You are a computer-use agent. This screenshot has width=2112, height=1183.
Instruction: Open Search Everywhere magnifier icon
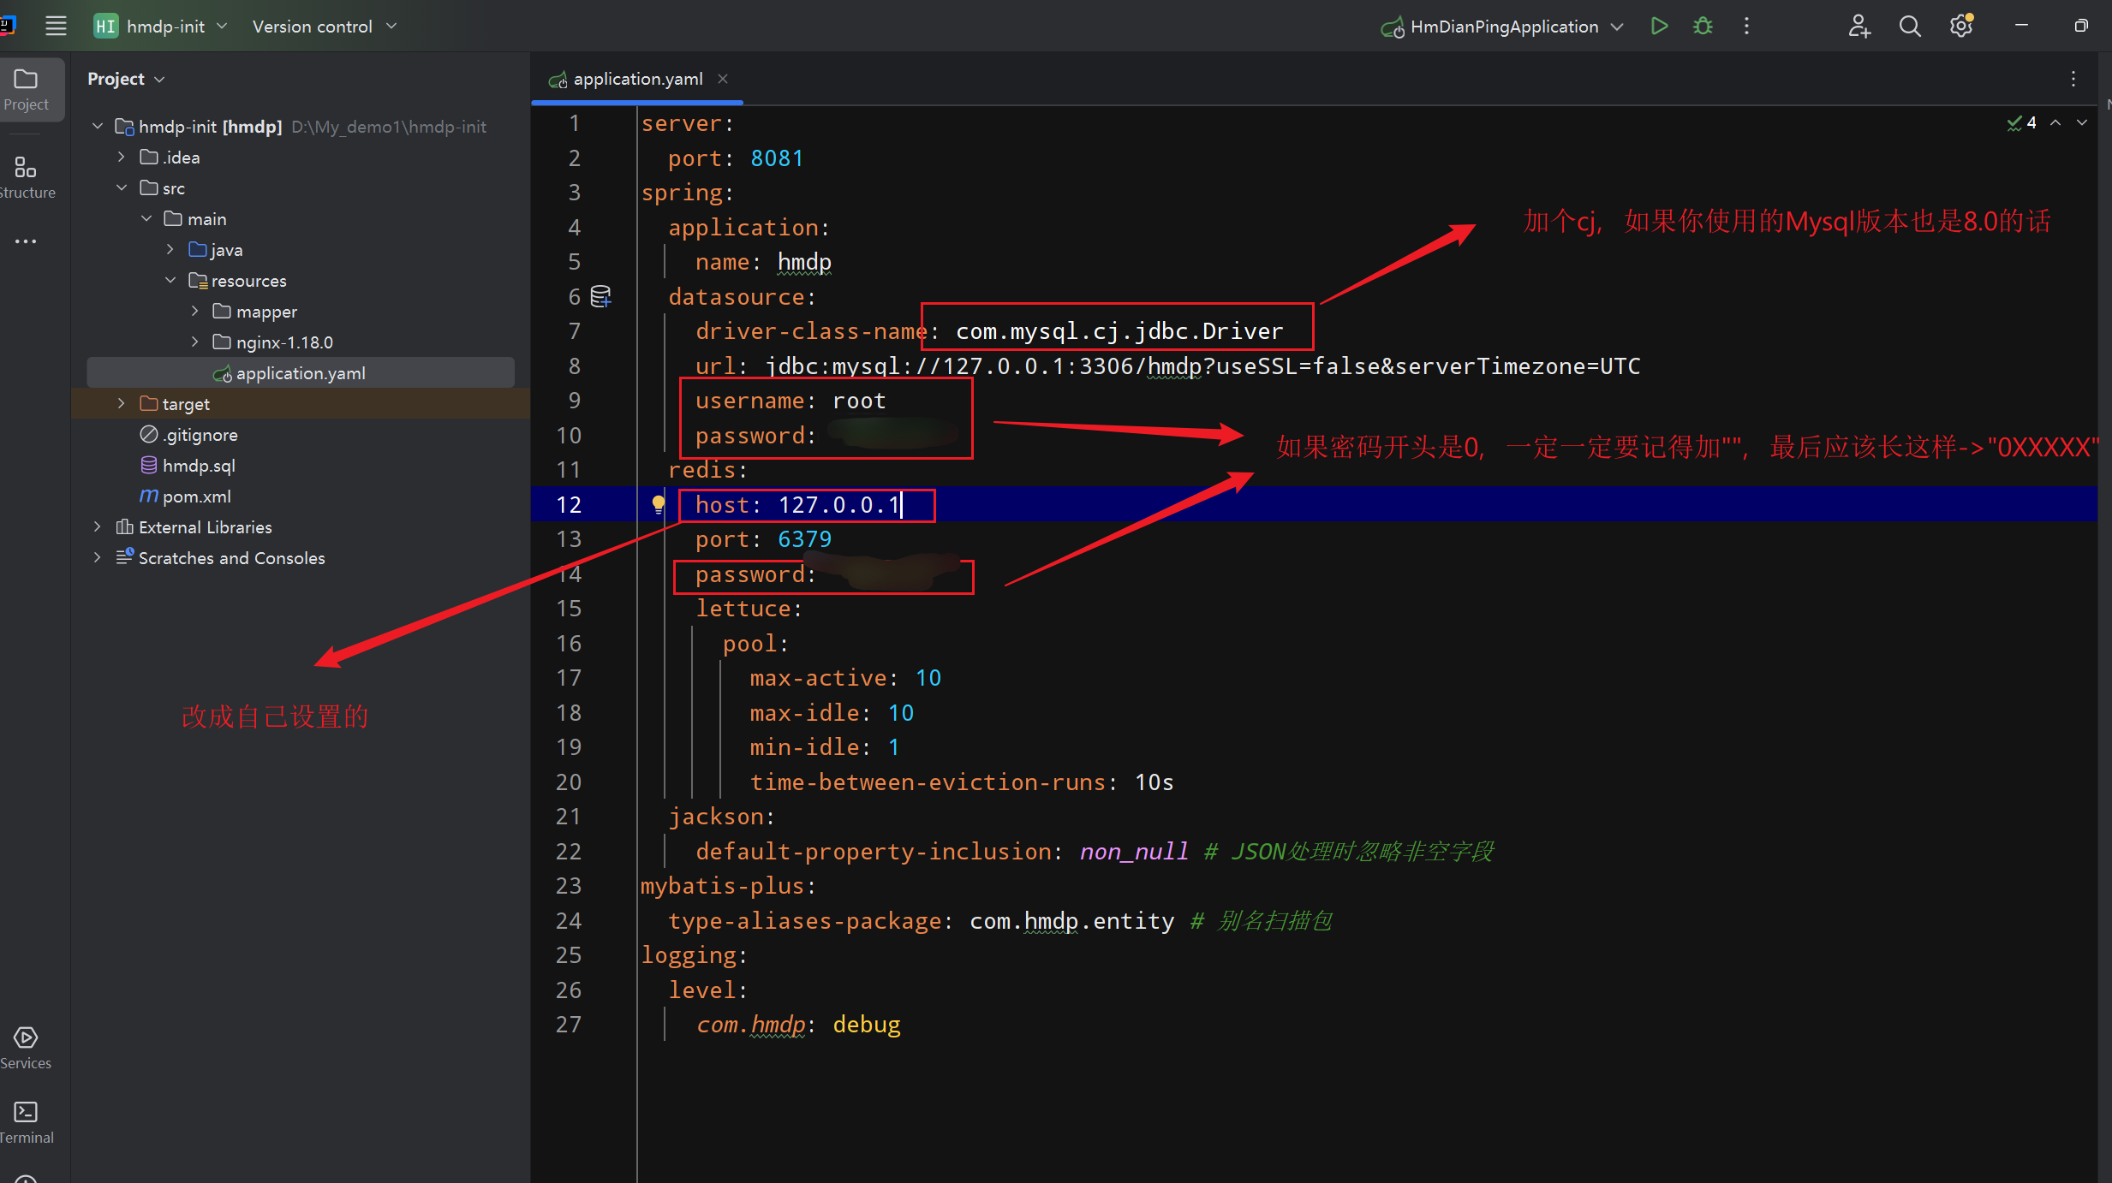[x=1909, y=27]
